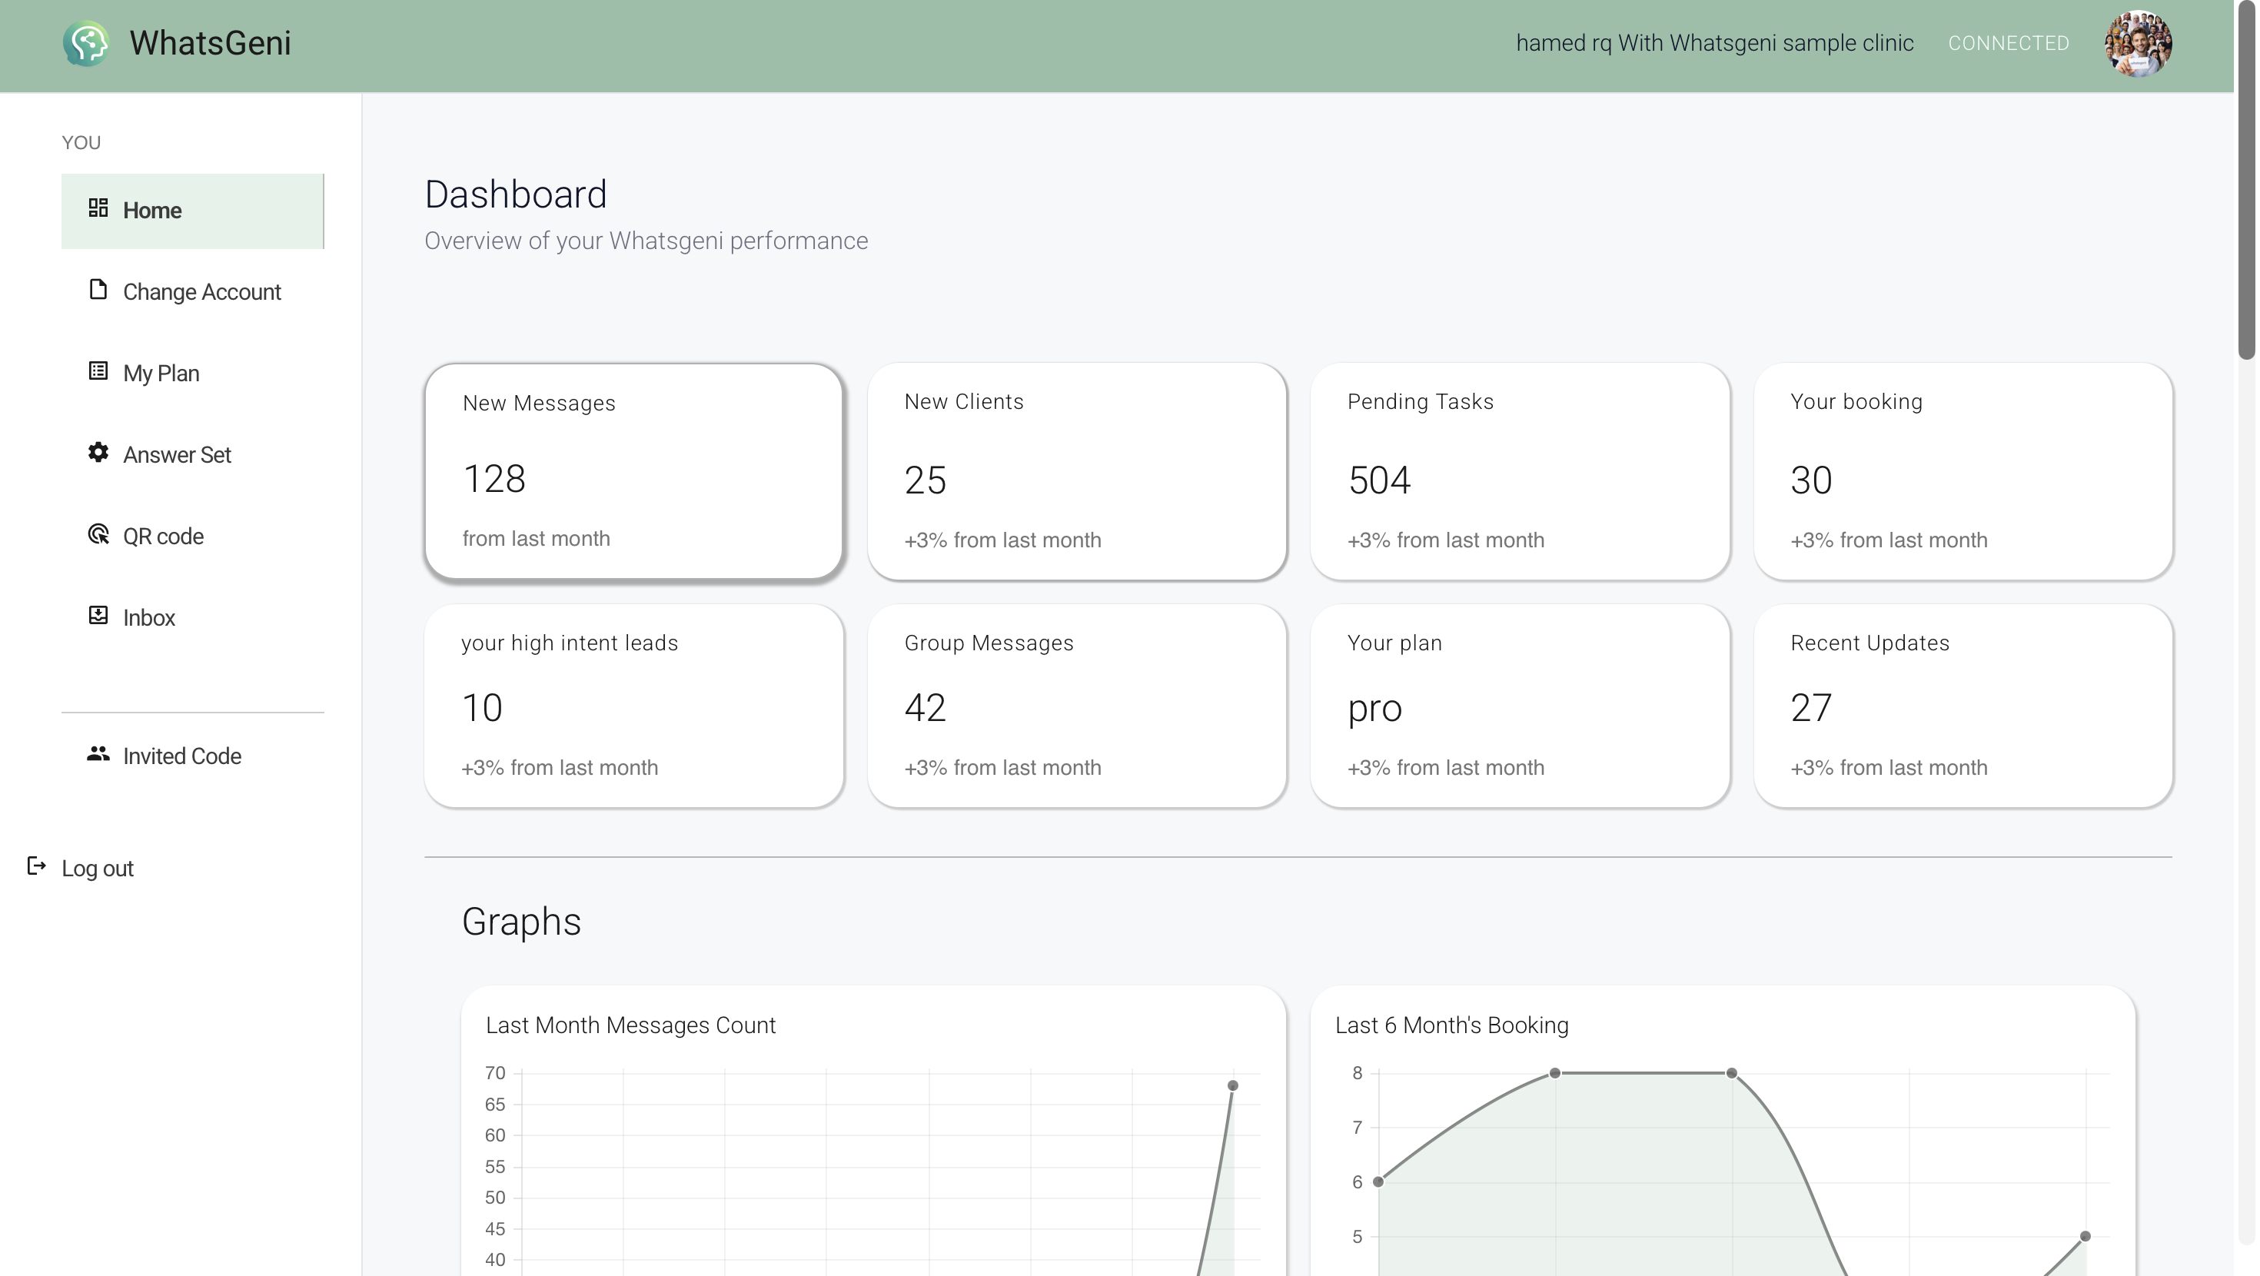Click the WhatsGeni logo icon
The image size is (2260, 1276).
86,43
